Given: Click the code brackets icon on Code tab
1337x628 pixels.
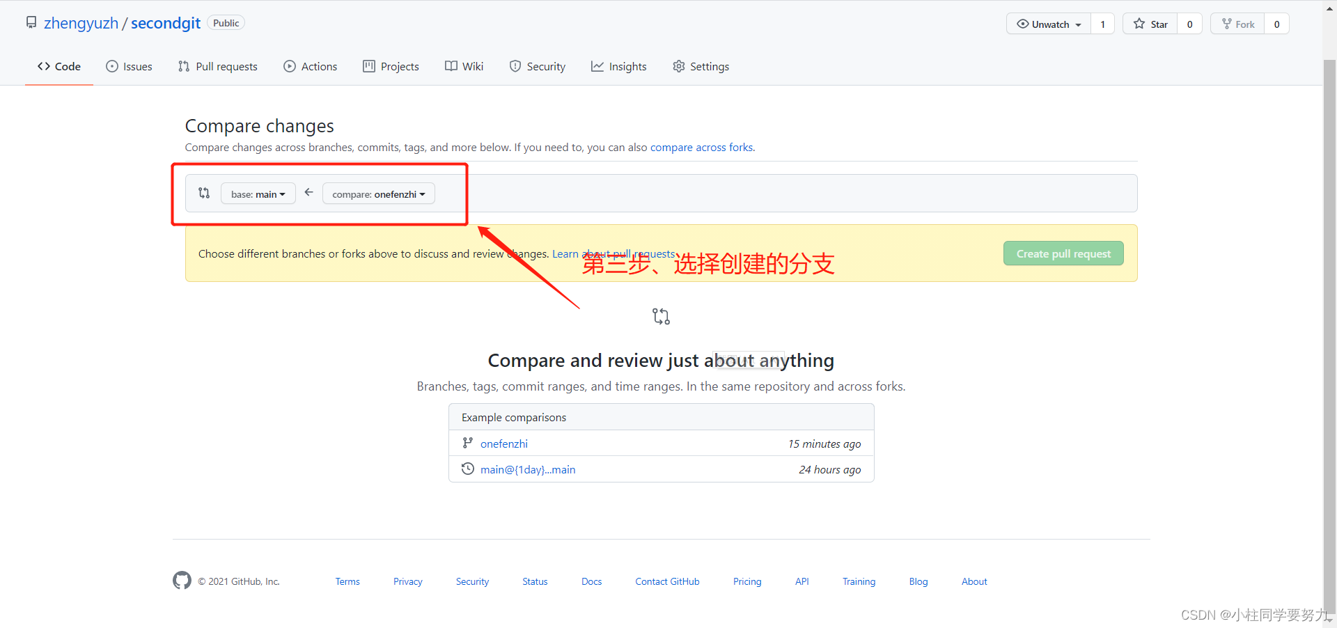Looking at the screenshot, I should tap(44, 66).
